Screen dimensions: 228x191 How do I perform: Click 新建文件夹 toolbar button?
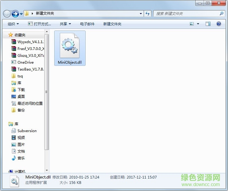tap(112, 24)
